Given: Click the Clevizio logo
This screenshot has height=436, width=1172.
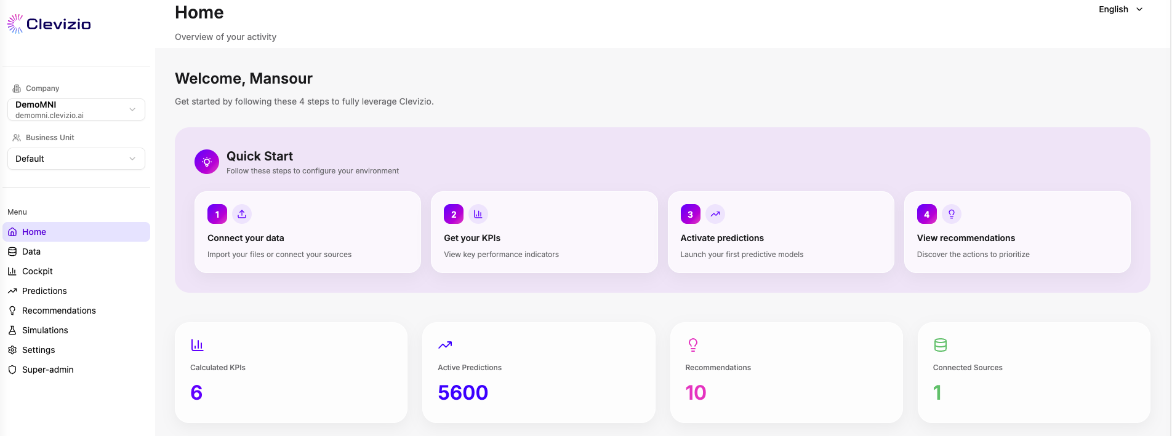Looking at the screenshot, I should click(49, 24).
